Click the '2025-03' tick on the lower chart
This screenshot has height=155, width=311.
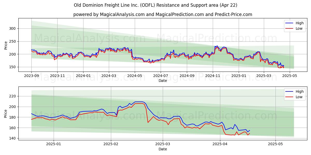(x=163, y=144)
